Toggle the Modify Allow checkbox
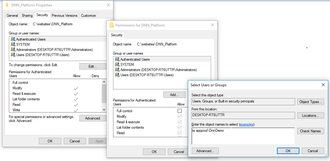Viewport: 330px width, 161px height. tap(180, 116)
